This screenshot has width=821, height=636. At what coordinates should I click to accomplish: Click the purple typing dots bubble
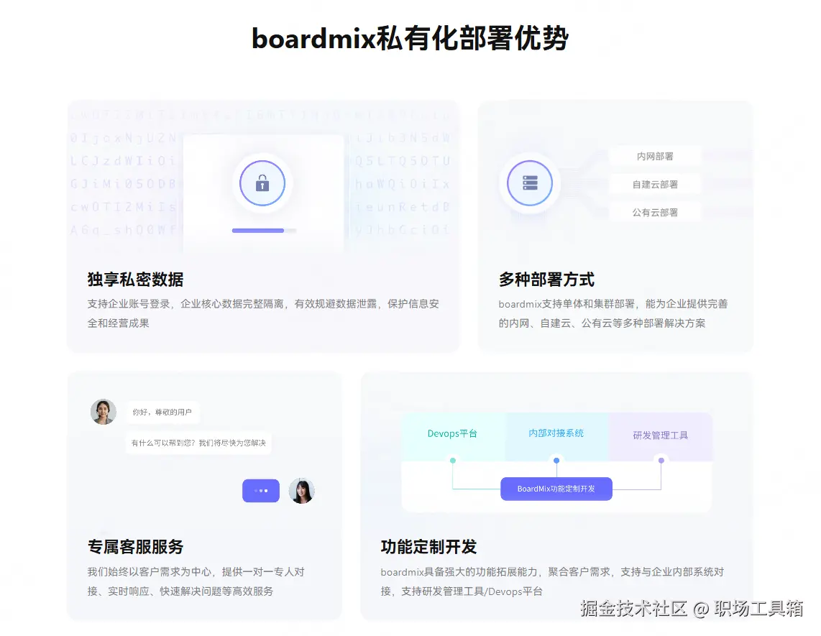pyautogui.click(x=261, y=491)
